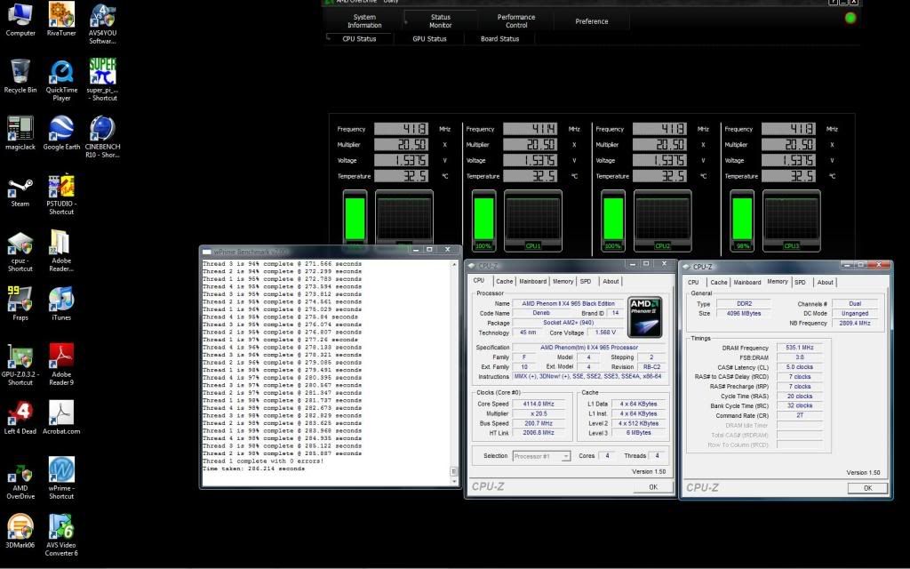Select the Recycle Bin icon

tap(20, 76)
